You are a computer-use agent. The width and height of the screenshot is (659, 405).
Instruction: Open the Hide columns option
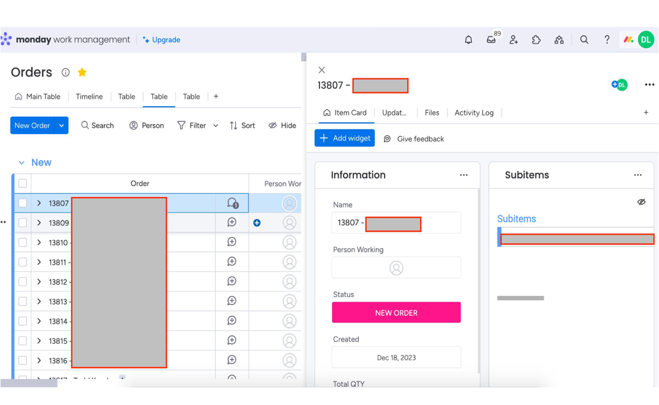coord(282,126)
